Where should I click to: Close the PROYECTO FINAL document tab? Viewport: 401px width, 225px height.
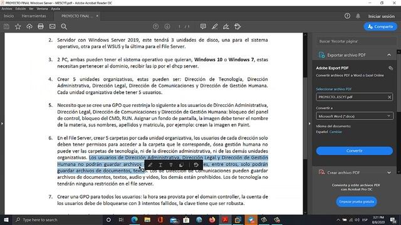97,16
